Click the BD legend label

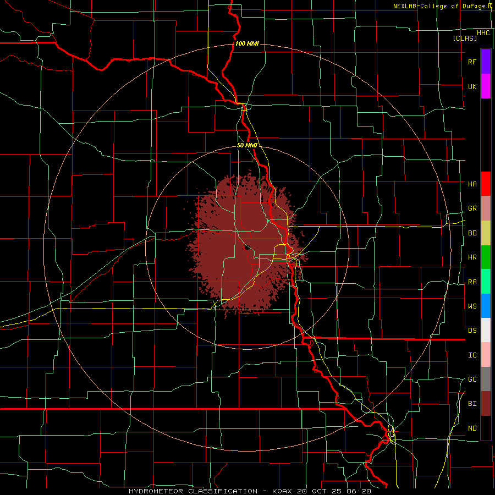tap(472, 233)
